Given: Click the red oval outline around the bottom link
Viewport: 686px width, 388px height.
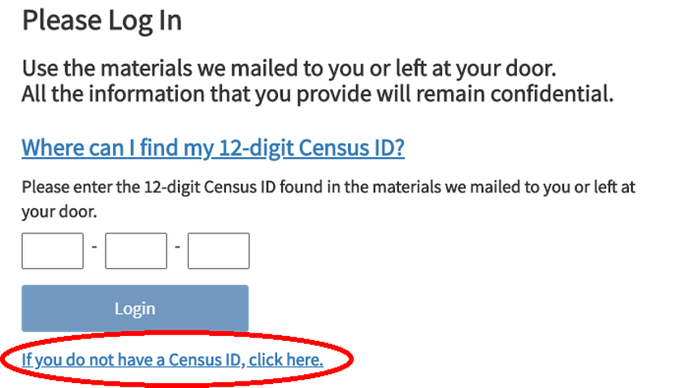Looking at the screenshot, I should pos(352,359).
